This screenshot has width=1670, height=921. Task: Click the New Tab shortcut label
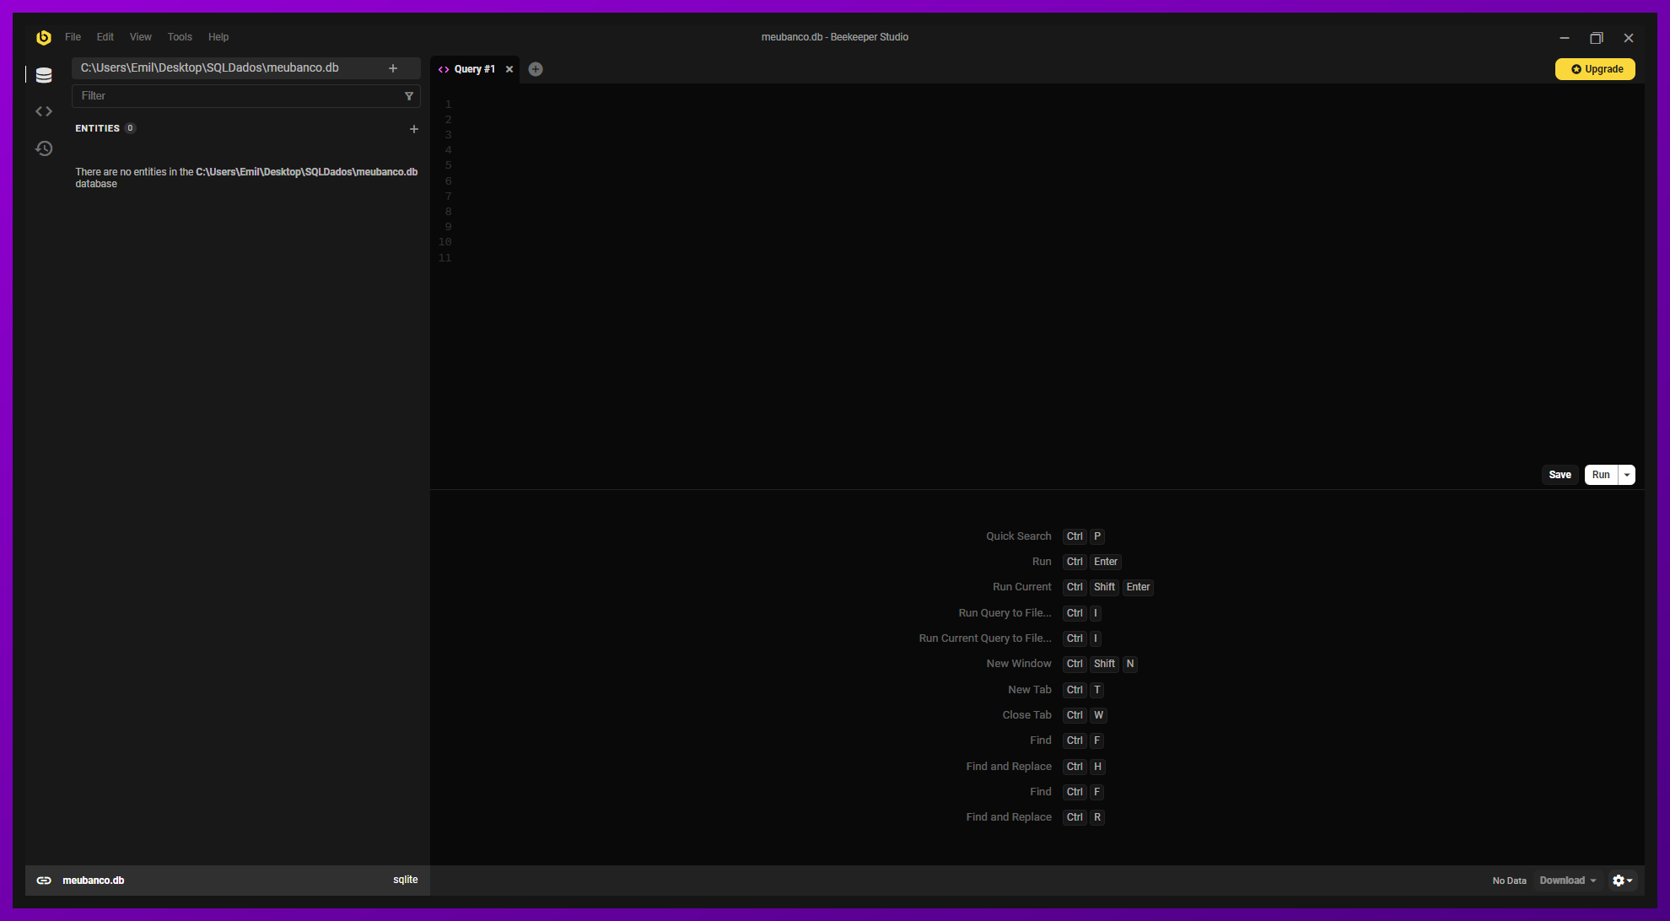point(1030,690)
